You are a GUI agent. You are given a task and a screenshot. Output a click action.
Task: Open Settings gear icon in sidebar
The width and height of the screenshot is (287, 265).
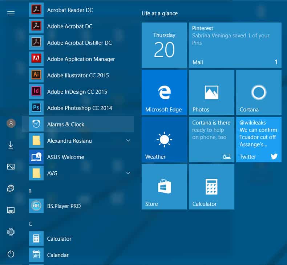point(11,232)
